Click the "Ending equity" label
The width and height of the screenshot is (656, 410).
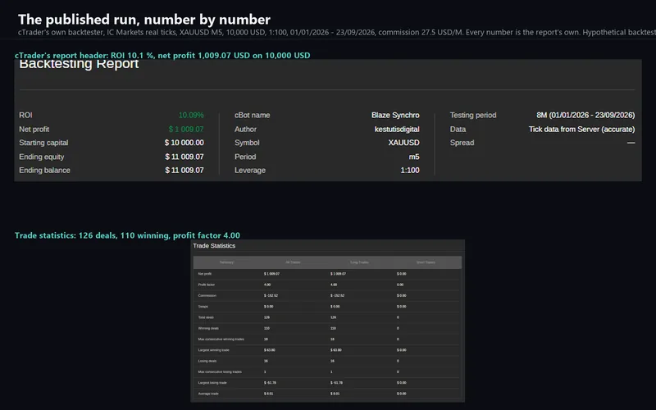[42, 157]
